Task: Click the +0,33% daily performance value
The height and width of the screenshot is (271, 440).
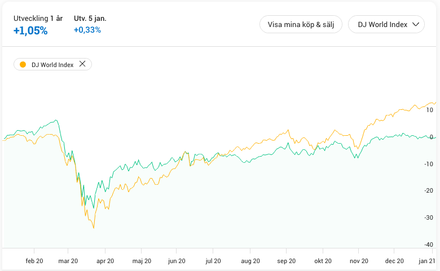Action: 87,30
